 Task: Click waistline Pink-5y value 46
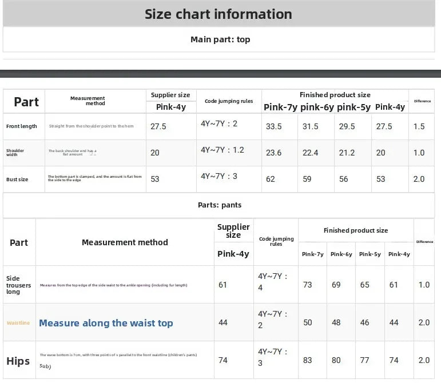coord(364,322)
